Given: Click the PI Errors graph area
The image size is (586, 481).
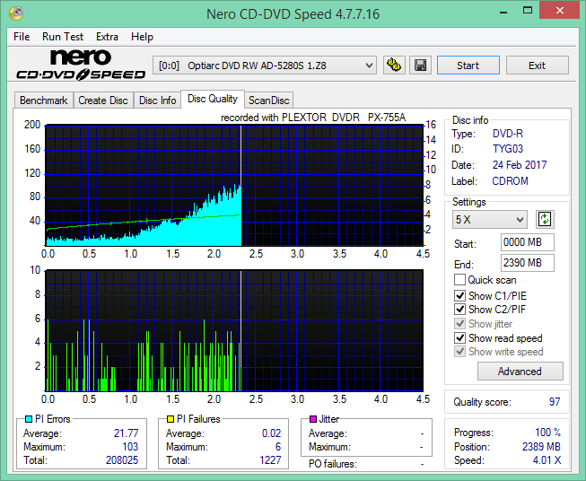Looking at the screenshot, I should tap(234, 186).
